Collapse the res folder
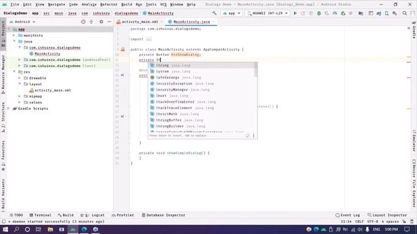This screenshot has height=234, width=417. [14, 72]
